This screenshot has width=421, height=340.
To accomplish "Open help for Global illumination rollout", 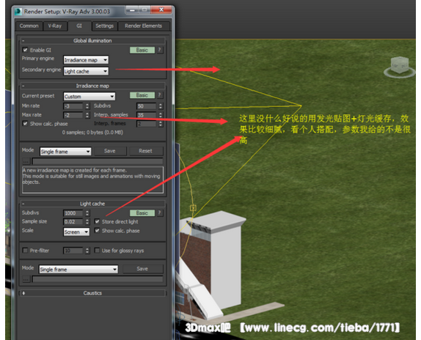I will click(x=160, y=50).
